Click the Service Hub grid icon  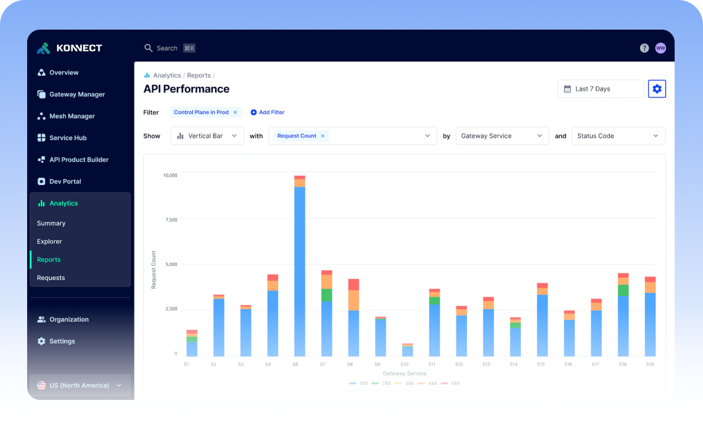point(41,138)
